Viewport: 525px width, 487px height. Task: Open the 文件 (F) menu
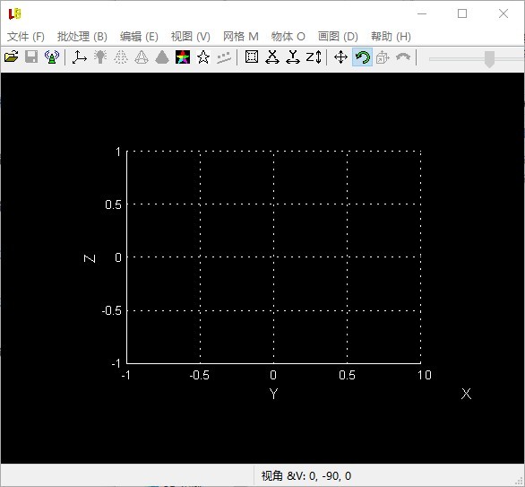pyautogui.click(x=26, y=36)
